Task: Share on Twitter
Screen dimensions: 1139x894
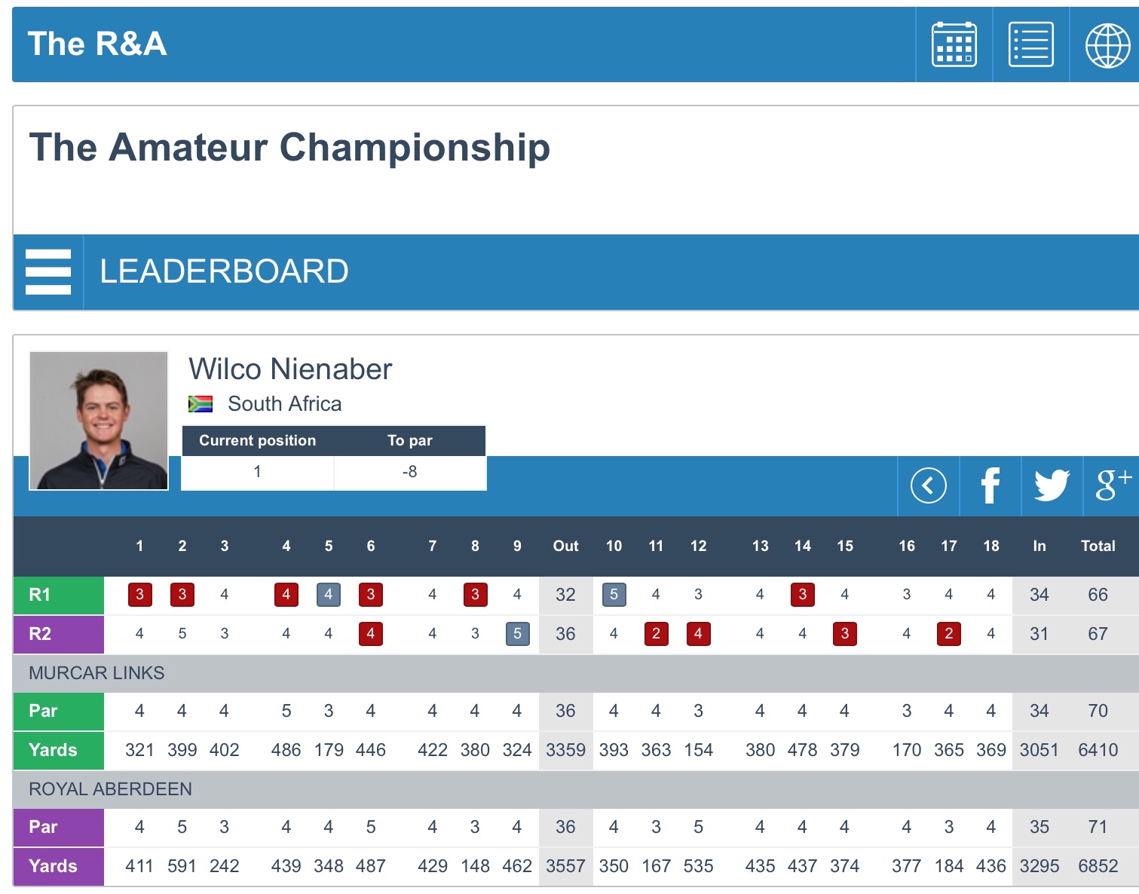Action: coord(1052,485)
